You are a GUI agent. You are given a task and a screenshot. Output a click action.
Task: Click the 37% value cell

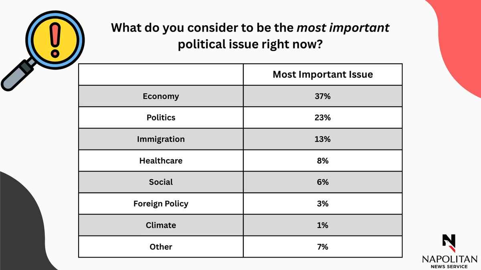click(x=322, y=96)
